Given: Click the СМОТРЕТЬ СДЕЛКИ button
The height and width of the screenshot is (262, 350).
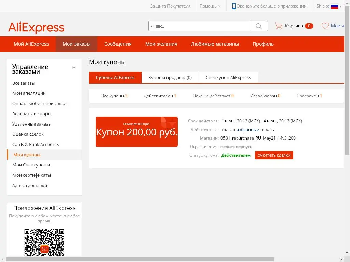Looking at the screenshot, I should [274, 155].
